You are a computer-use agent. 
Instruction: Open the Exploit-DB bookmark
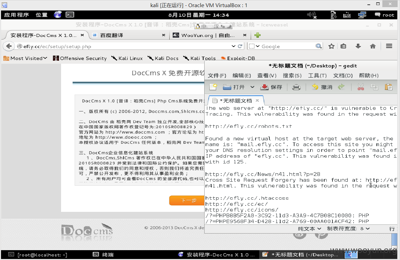point(238,58)
